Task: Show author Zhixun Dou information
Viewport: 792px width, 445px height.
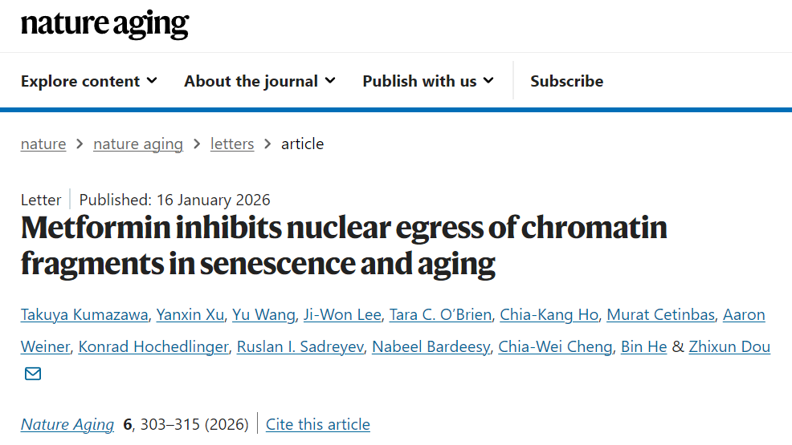Action: click(729, 346)
